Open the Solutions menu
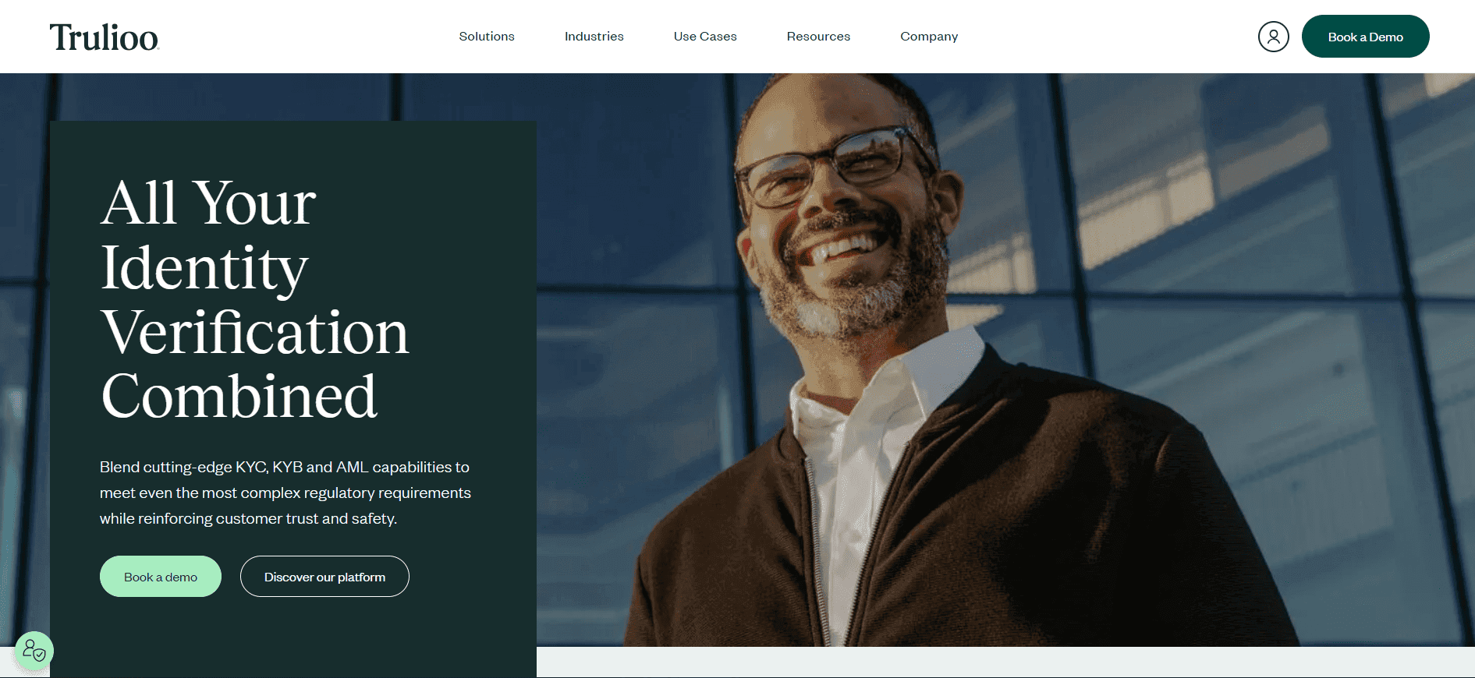Image resolution: width=1475 pixels, height=678 pixels. coord(487,37)
